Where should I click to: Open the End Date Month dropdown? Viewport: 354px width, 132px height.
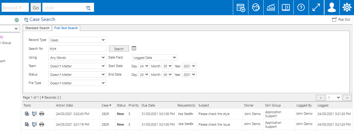(x=167, y=75)
